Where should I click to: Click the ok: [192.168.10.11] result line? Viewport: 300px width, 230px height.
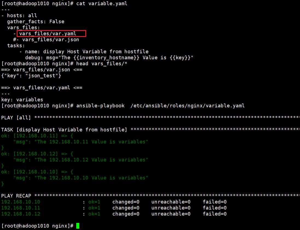(37, 136)
